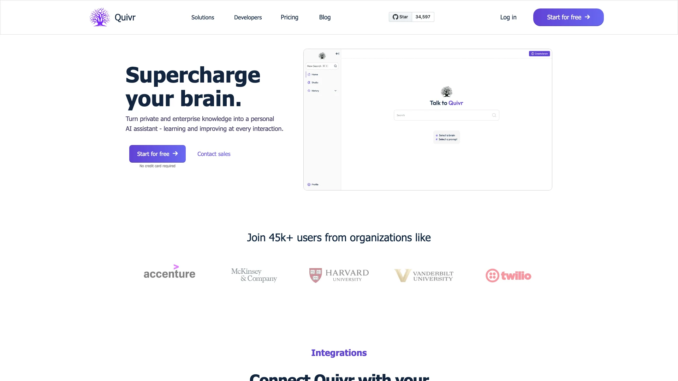
Task: Click the Harvard University logo thumbnail
Action: click(x=339, y=275)
